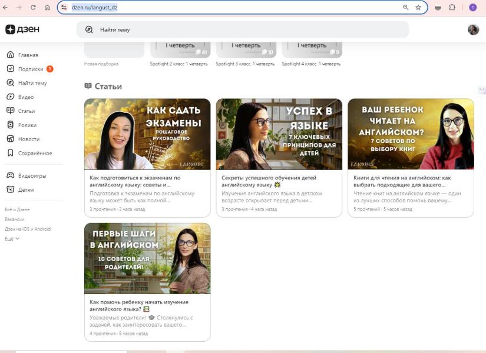This screenshot has height=353, width=486.
Task: Click the search icon in Найти тему field
Action: 89,30
